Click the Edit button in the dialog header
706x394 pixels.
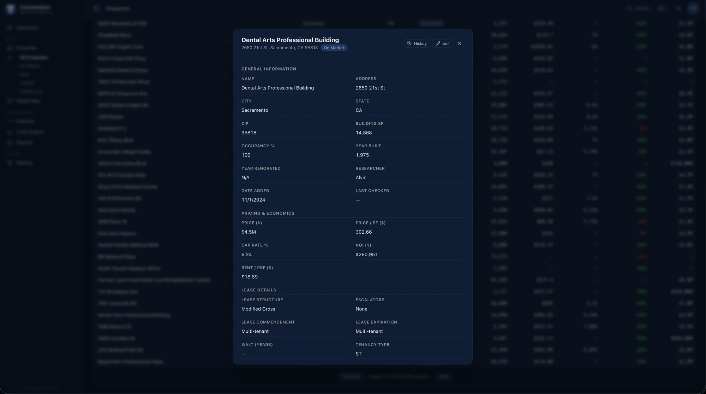(x=442, y=43)
